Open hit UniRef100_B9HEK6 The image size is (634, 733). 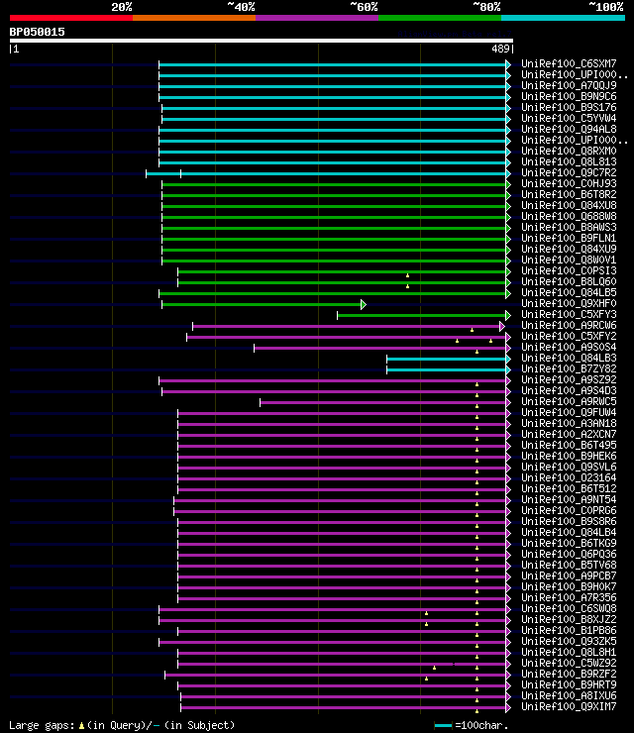569,456
